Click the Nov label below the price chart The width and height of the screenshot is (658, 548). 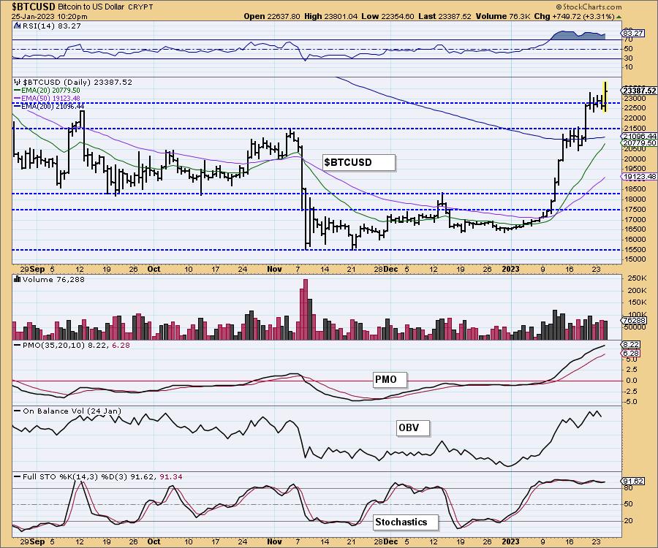[274, 269]
